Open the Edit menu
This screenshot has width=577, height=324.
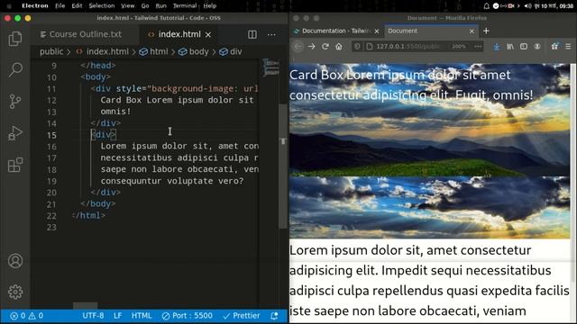click(77, 6)
